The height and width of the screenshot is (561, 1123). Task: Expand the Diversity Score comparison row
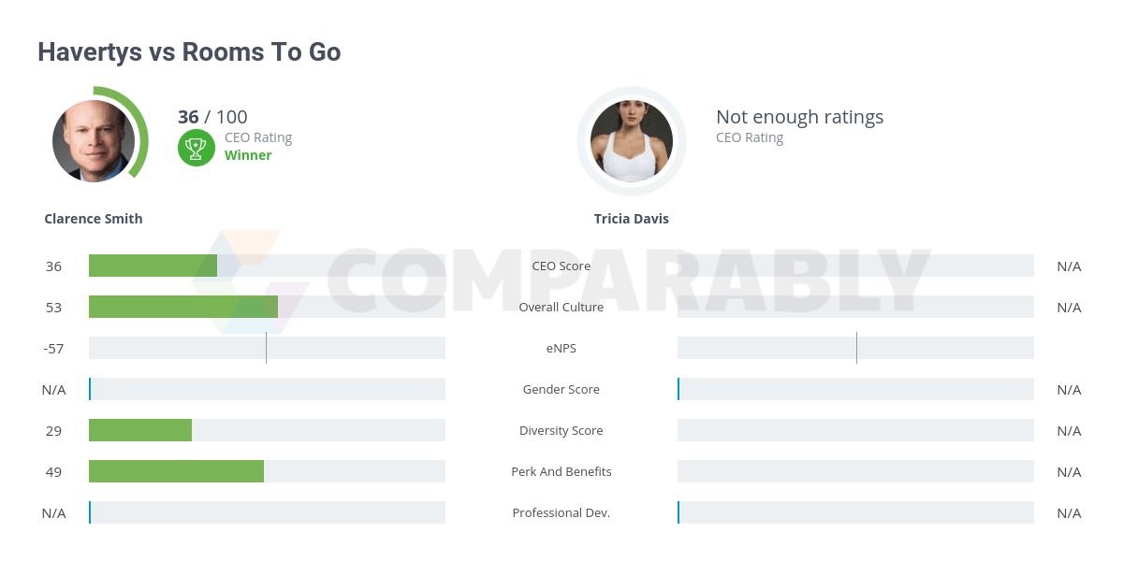tap(561, 430)
